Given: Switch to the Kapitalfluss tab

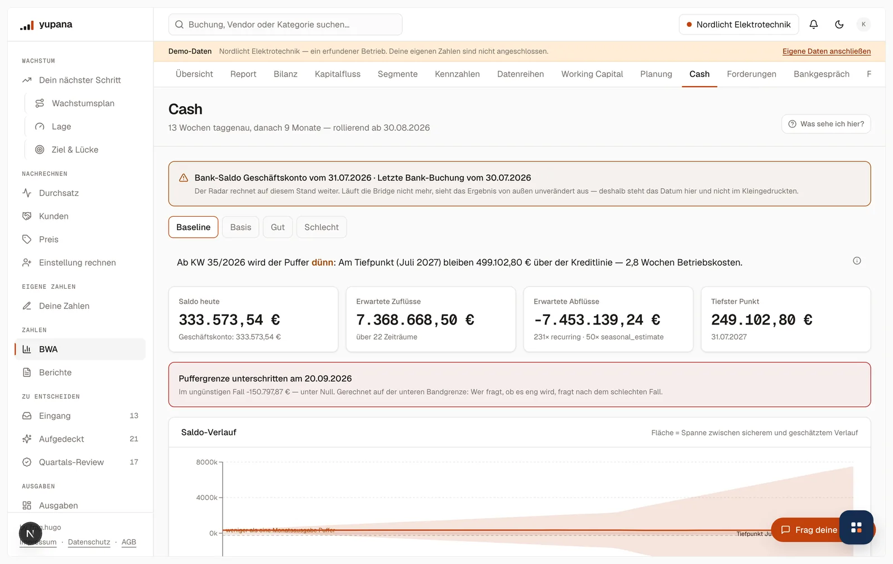Looking at the screenshot, I should (x=338, y=74).
